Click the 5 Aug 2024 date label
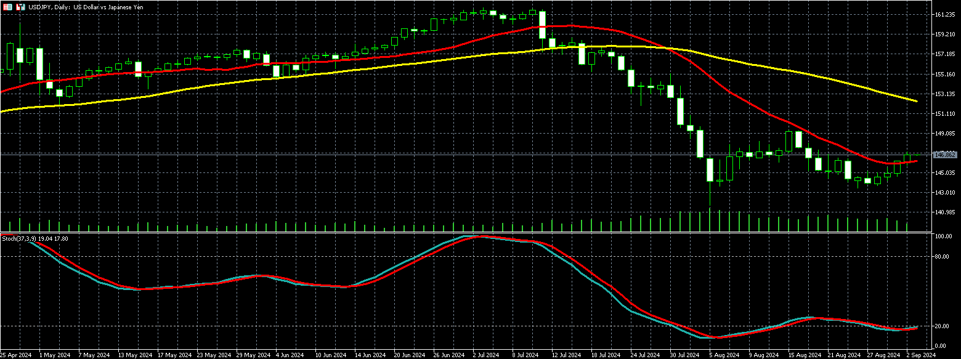The image size is (961, 359). (x=724, y=355)
